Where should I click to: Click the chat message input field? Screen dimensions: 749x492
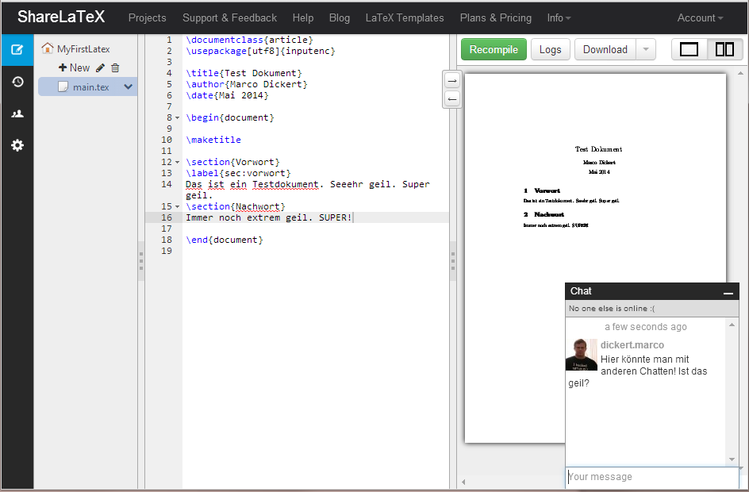[651, 476]
